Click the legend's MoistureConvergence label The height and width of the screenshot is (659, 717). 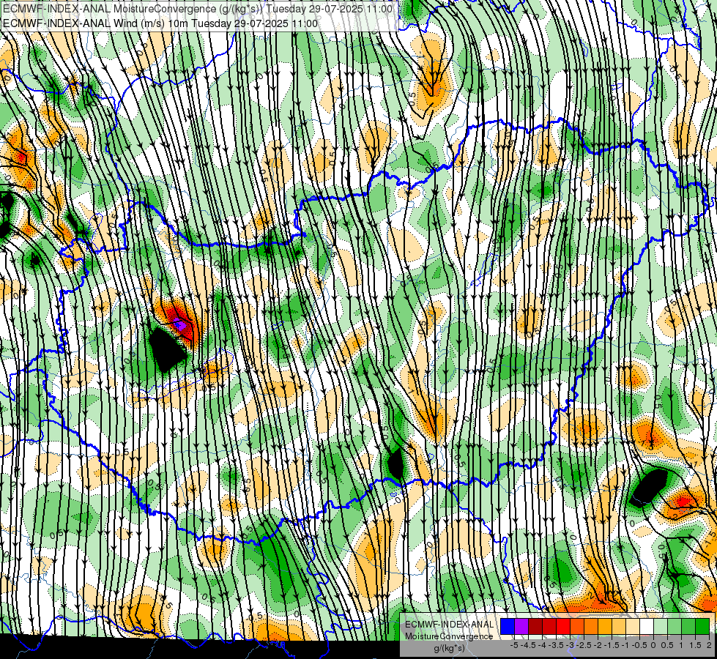pyautogui.click(x=449, y=636)
